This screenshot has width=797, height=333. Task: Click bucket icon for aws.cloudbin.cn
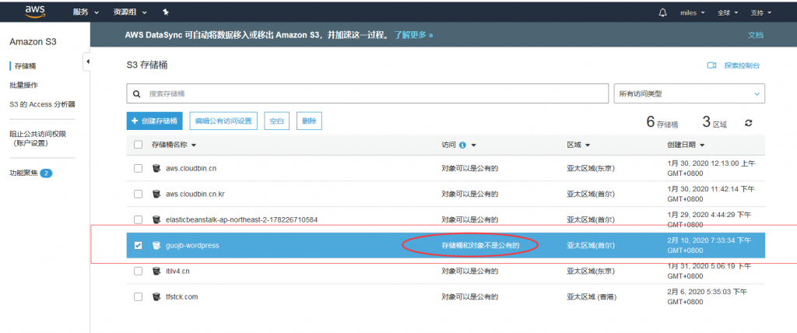[156, 168]
